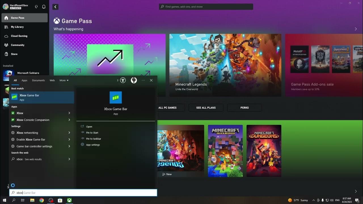Image resolution: width=363 pixels, height=204 pixels.
Task: Open Google Chrome from the taskbar
Action: [41, 200]
